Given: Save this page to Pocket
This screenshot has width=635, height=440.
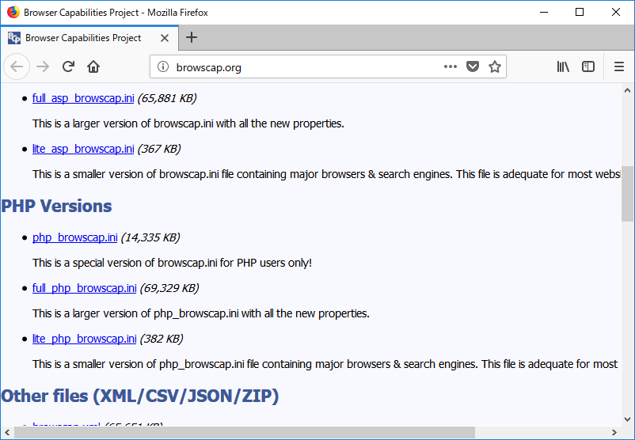Looking at the screenshot, I should coord(473,66).
